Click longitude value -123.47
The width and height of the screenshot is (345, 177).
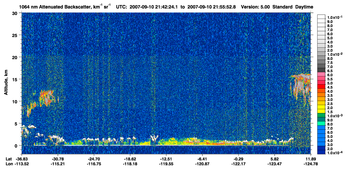point(274,164)
